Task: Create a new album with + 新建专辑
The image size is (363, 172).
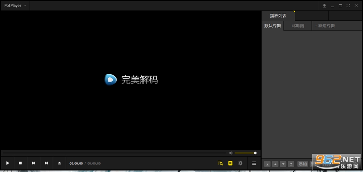Action: coord(325,26)
